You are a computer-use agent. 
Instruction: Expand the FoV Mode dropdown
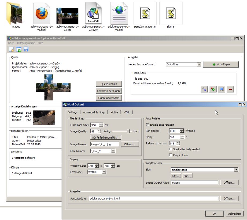[104, 172]
